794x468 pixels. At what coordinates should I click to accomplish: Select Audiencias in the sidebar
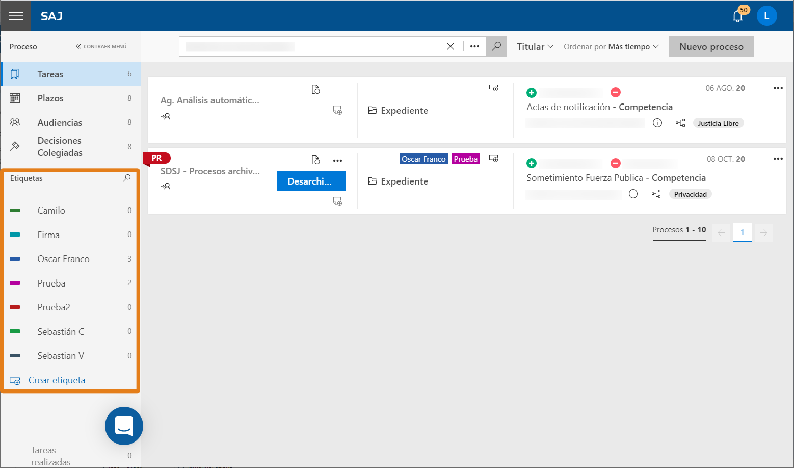point(70,122)
